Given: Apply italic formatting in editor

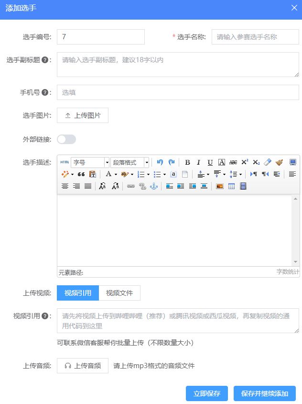Looking at the screenshot, I should pos(198,162).
